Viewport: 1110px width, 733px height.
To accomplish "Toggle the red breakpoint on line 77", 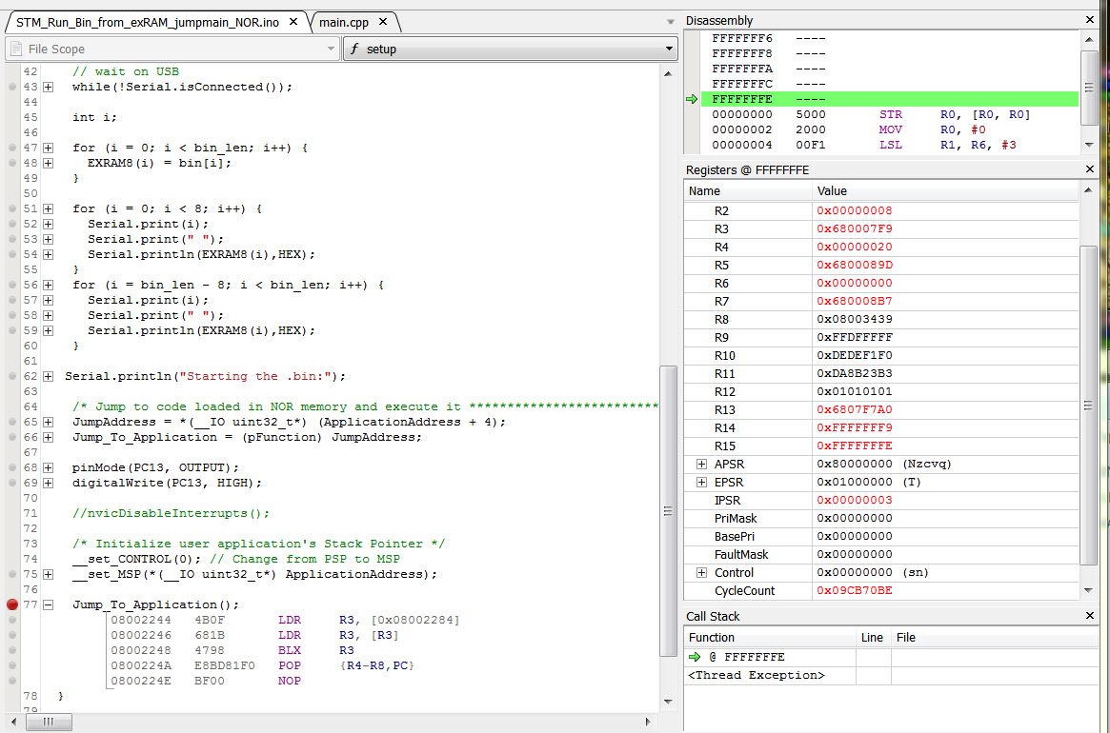I will [11, 604].
